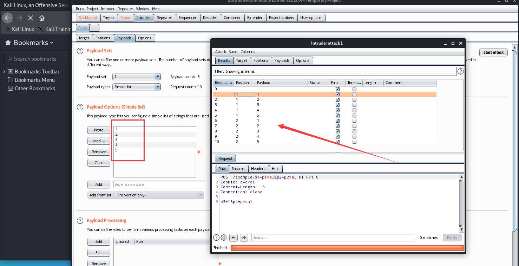Go to browser home page icon
Image resolution: width=519 pixels, height=266 pixels.
(x=42, y=18)
